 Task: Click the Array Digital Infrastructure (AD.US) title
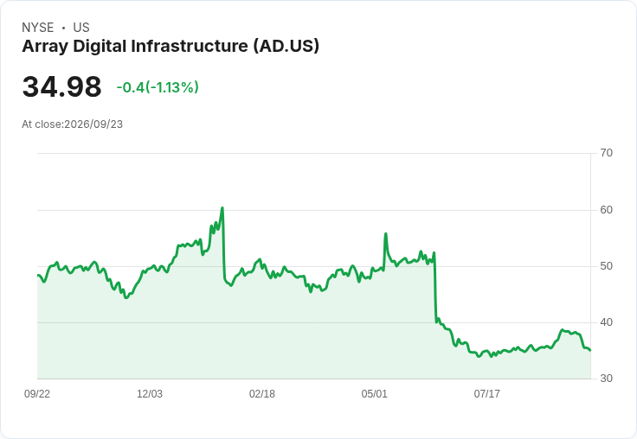click(x=171, y=47)
